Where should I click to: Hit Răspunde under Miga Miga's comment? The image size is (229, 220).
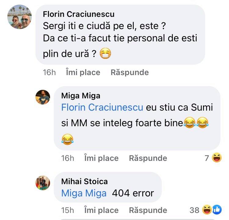click(148, 158)
